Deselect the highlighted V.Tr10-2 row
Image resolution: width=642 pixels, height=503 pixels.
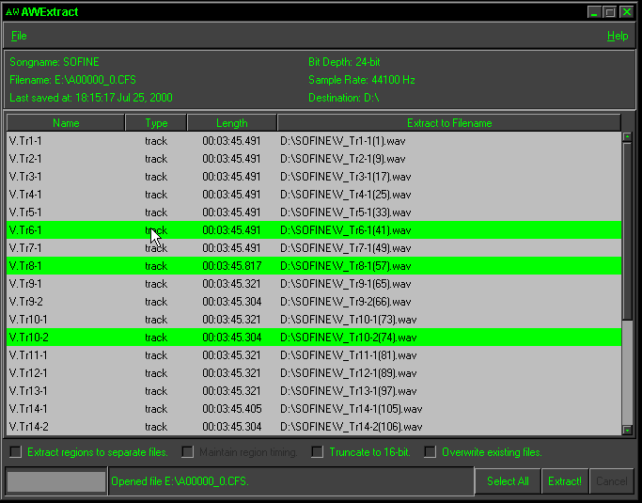[314, 338]
